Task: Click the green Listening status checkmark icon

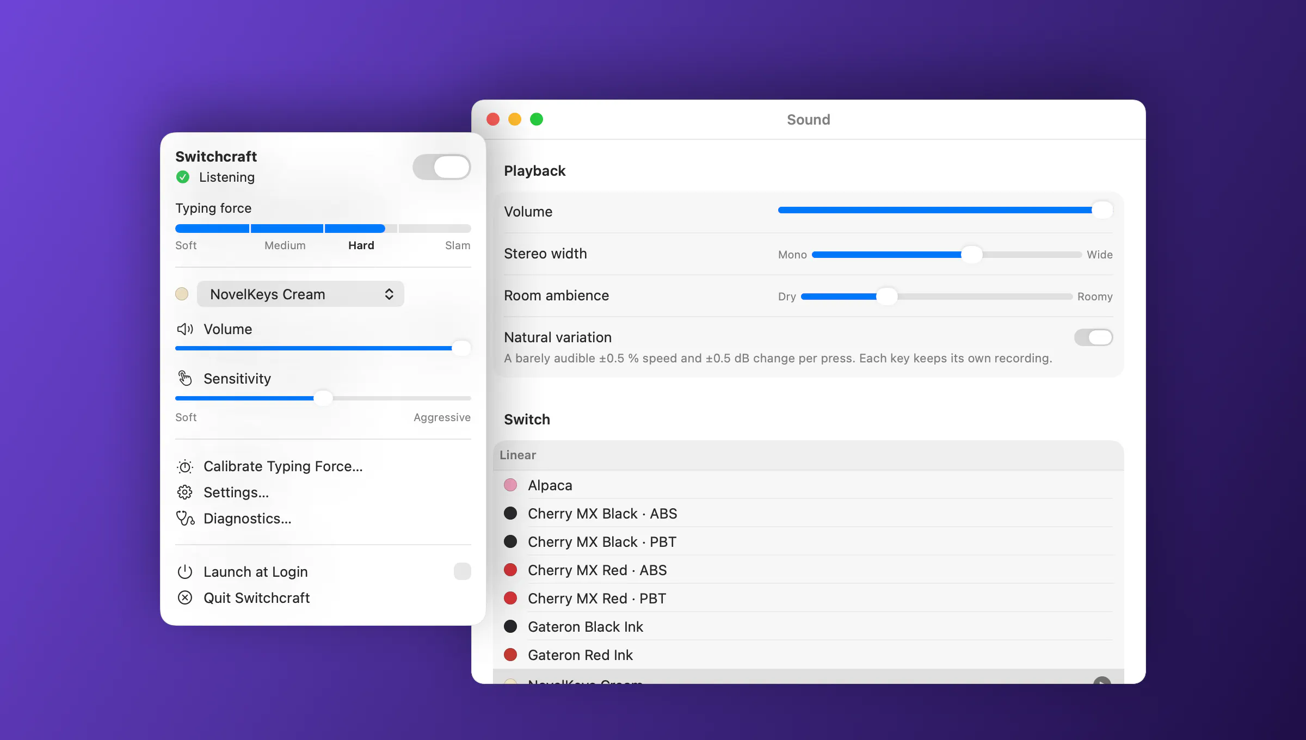Action: (183, 177)
